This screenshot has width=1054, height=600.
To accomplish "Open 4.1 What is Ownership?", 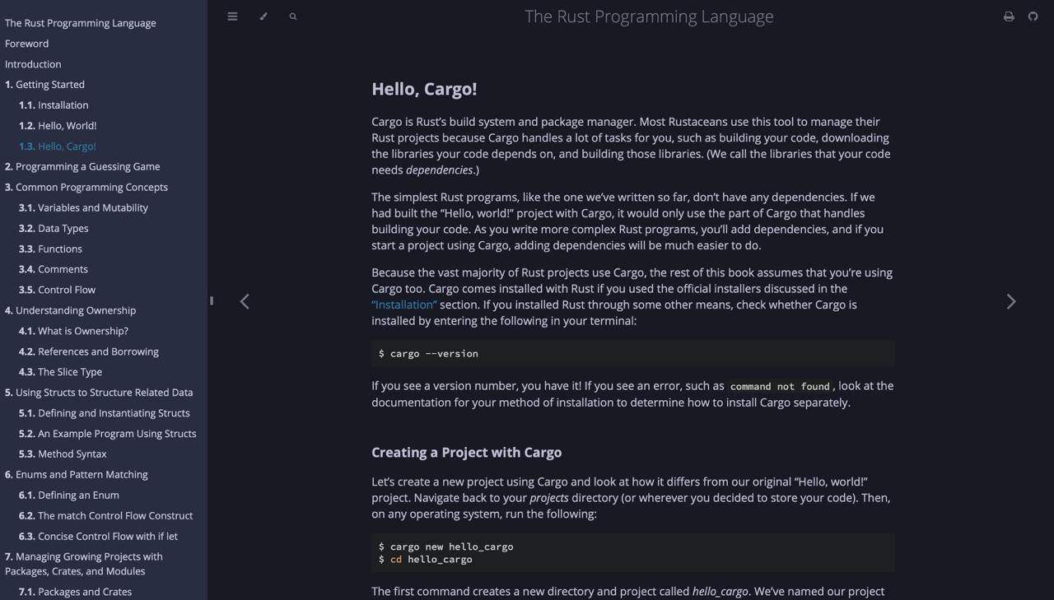I will [73, 331].
